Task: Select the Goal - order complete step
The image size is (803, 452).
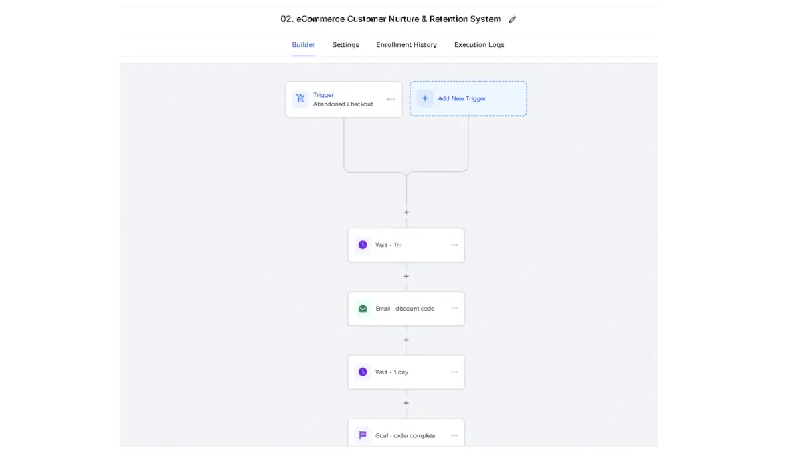Action: (x=405, y=435)
